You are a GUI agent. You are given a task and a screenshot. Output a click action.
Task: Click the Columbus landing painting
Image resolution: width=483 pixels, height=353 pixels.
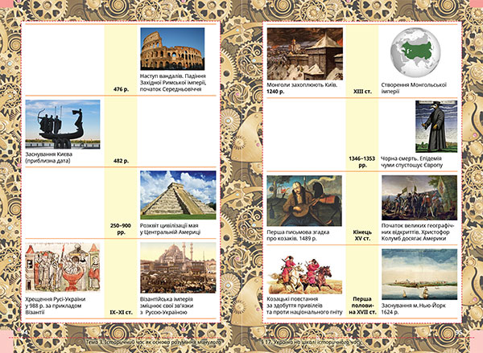pyautogui.click(x=419, y=198)
